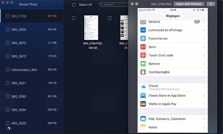
Task: Check the box beside the second thumbnail
Action: [x=110, y=18]
